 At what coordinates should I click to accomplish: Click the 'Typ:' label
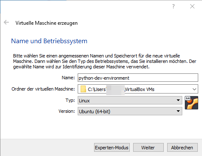[x=70, y=100]
